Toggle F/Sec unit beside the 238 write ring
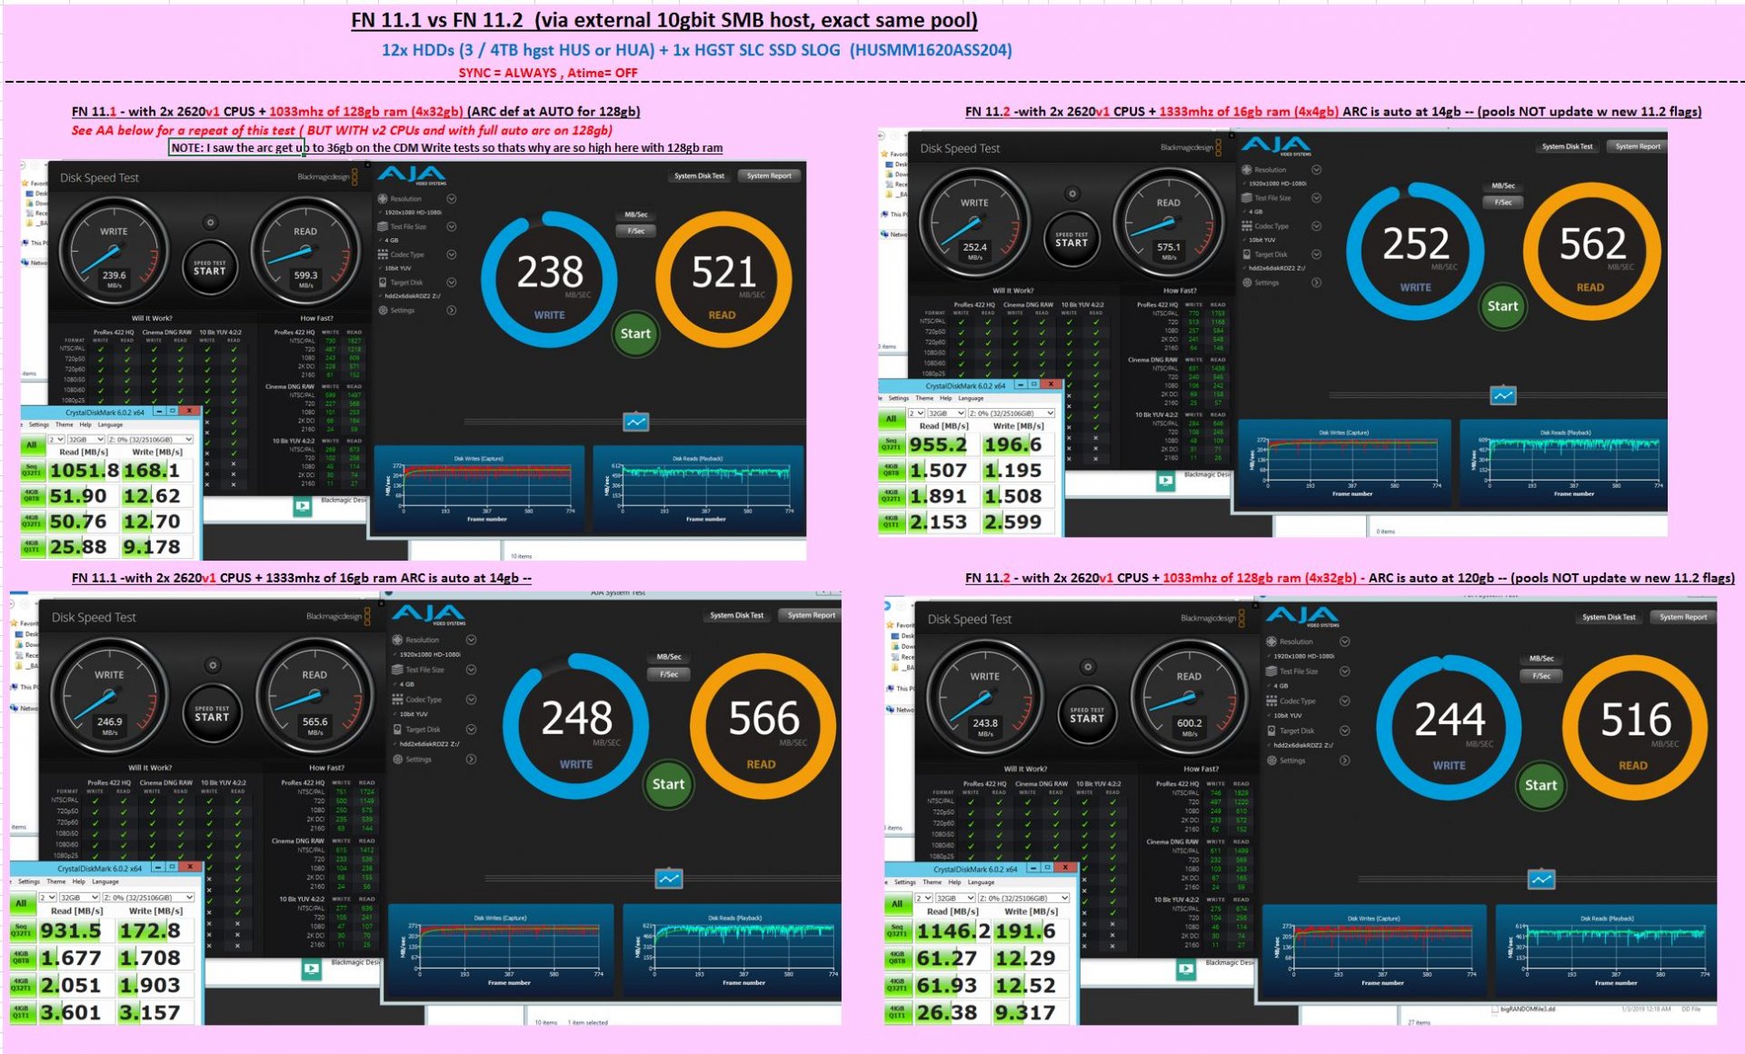Image resolution: width=1745 pixels, height=1054 pixels. click(636, 231)
